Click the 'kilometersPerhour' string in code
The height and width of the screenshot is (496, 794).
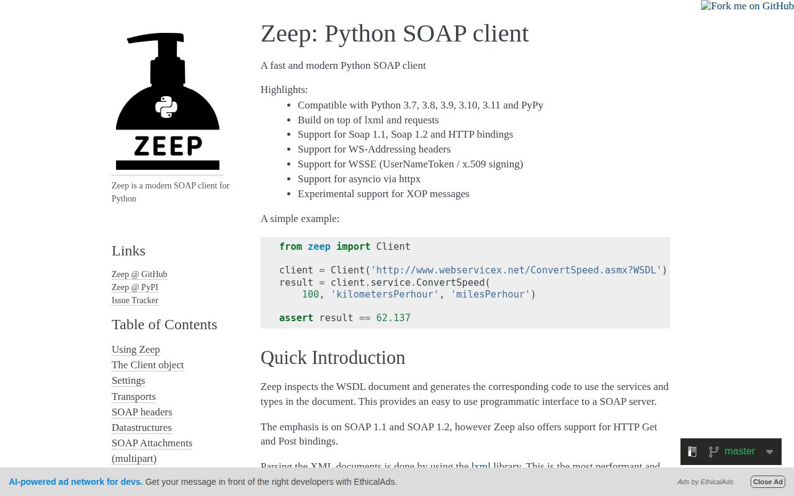[x=385, y=294]
